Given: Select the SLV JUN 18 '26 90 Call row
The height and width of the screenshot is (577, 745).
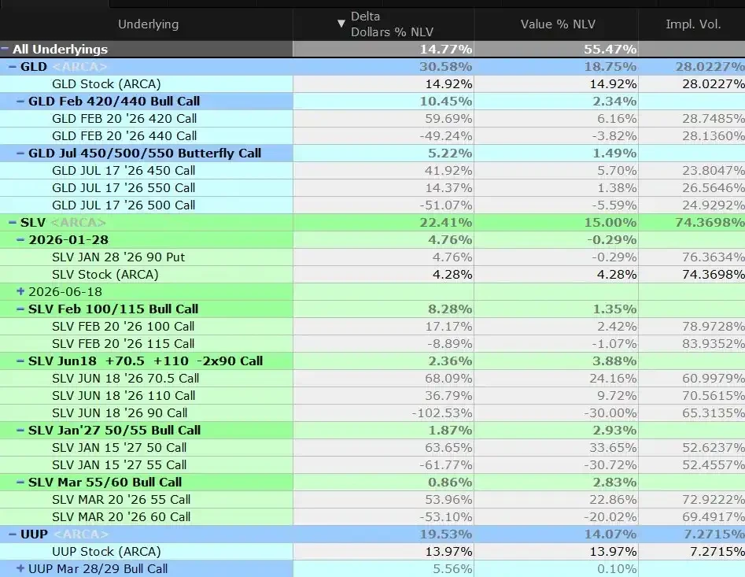Looking at the screenshot, I should coord(120,413).
